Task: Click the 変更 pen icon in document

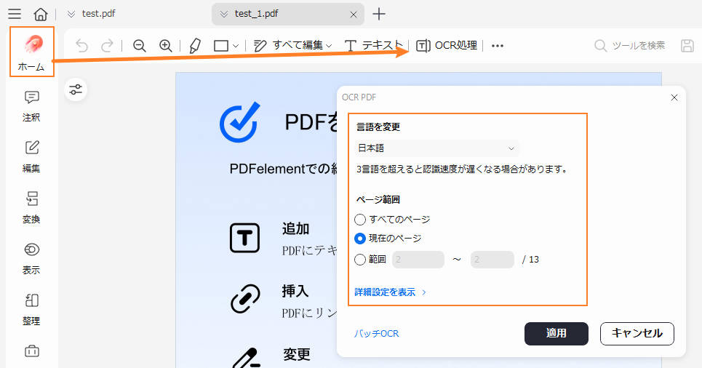Action: [247, 358]
